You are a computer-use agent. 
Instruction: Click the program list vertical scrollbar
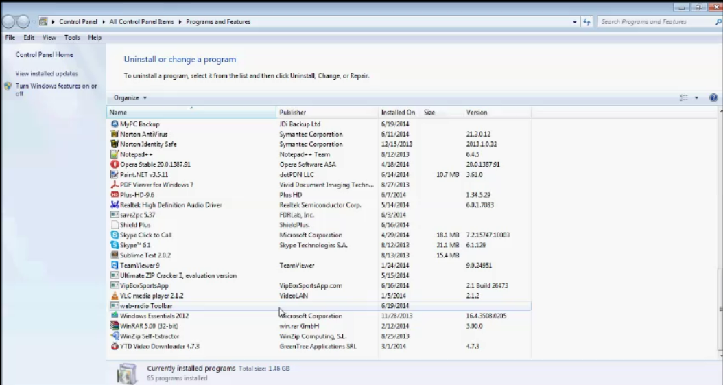[x=720, y=233]
